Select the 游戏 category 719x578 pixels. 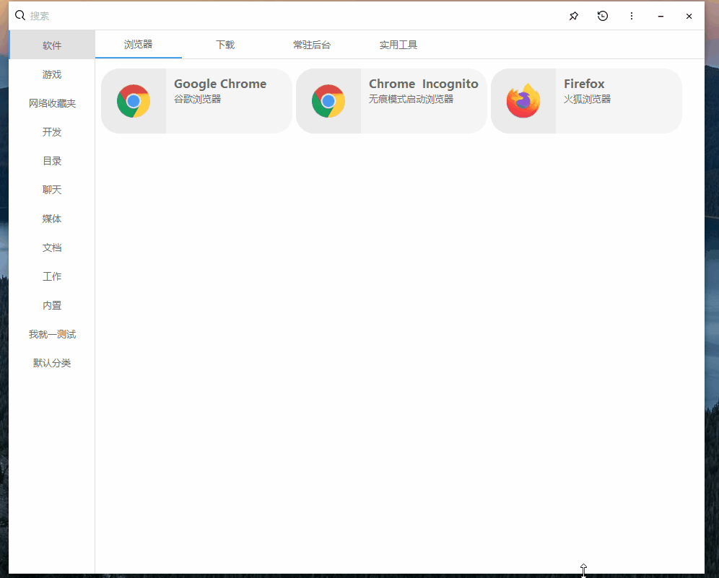(52, 74)
